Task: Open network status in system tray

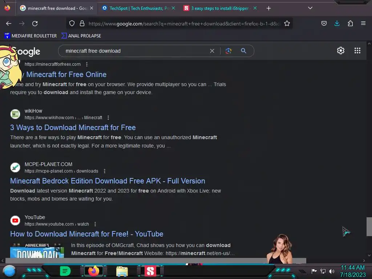Action: pyautogui.click(x=323, y=271)
